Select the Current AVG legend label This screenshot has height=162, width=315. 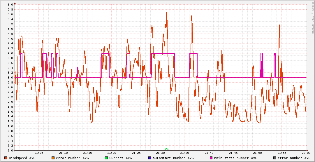pyautogui.click(x=121, y=158)
